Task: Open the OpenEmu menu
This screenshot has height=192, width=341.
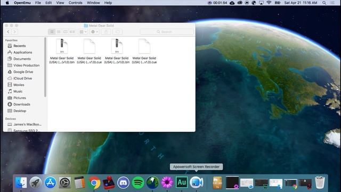Action: (22, 3)
